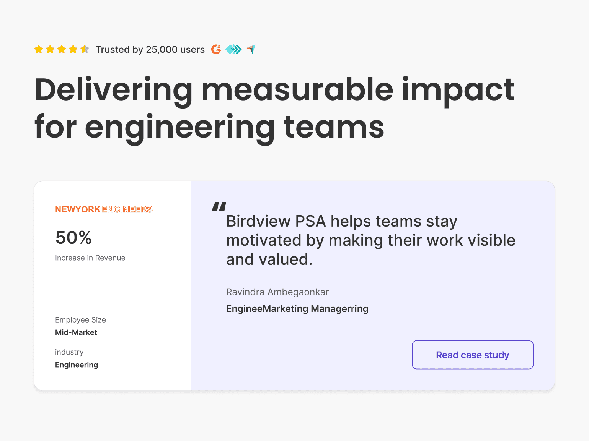Click the teal double-chevron review logo
Screen dimensions: 589x441
tap(233, 49)
